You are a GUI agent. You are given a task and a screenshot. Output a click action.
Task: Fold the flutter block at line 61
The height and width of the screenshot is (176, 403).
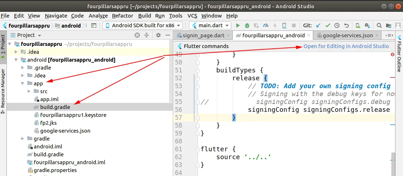click(198, 149)
